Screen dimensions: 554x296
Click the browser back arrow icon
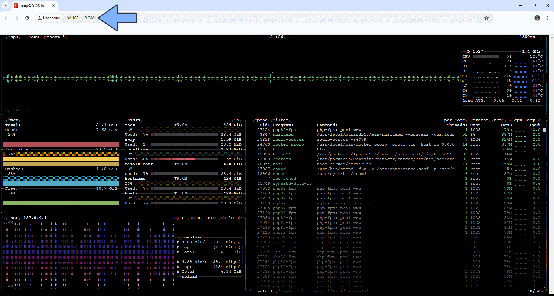pos(6,18)
